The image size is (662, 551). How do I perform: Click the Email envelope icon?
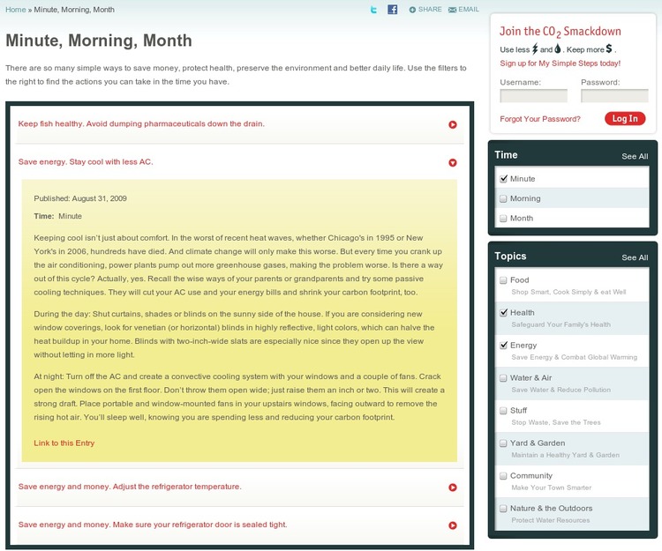[453, 10]
